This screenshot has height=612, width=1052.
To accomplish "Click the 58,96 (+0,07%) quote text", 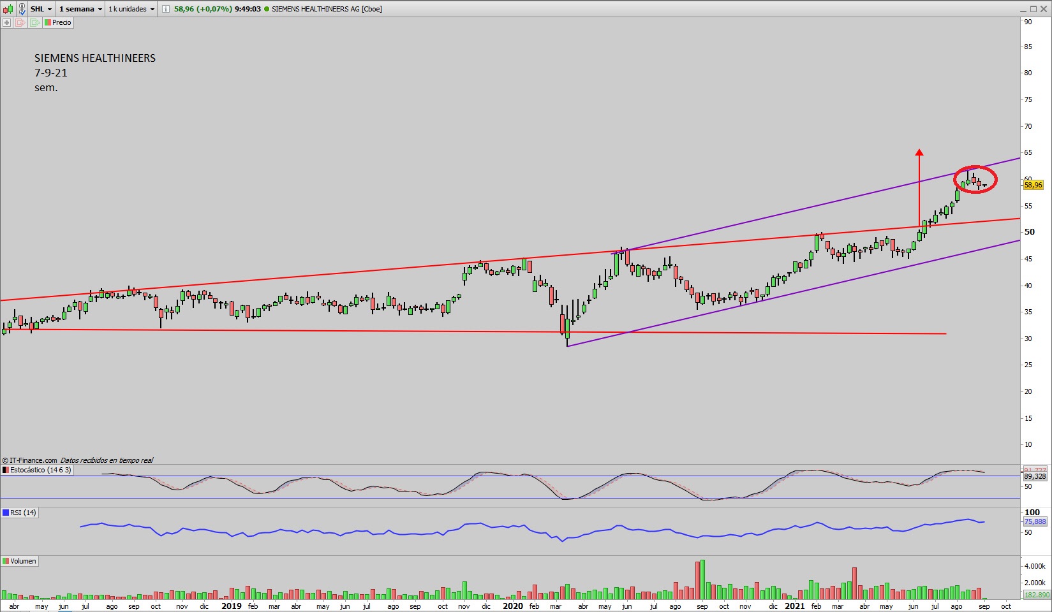I will tap(203, 9).
